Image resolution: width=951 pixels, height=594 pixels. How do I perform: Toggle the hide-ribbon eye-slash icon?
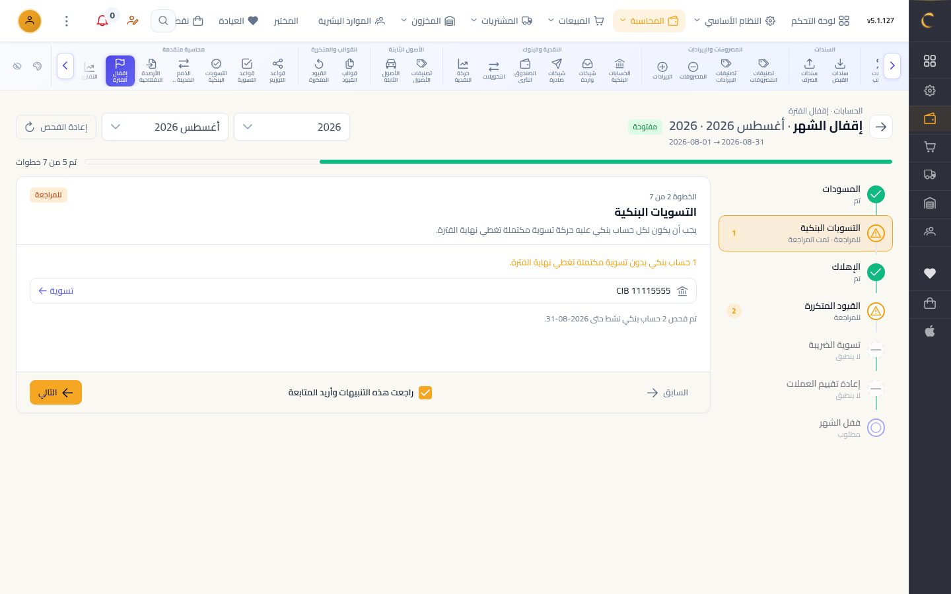(17, 66)
